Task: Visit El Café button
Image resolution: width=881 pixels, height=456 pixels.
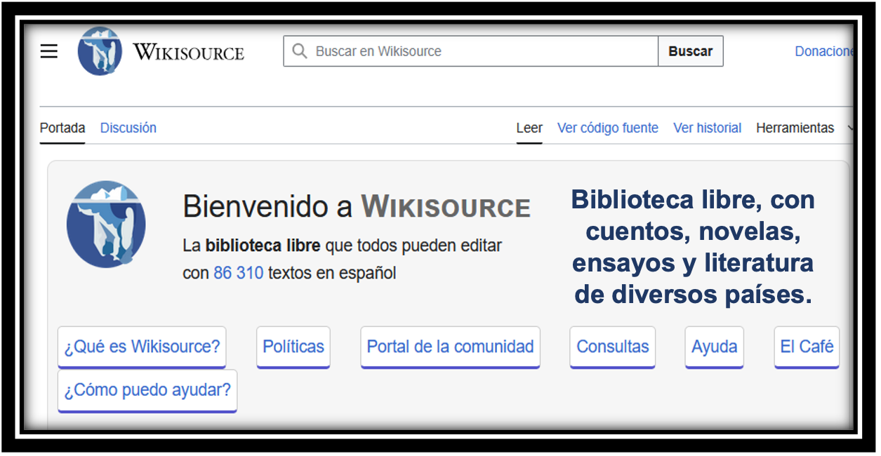Action: (x=807, y=347)
